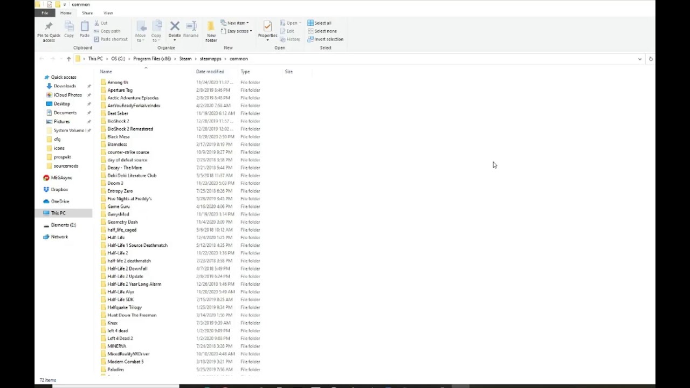Go up one folder level arrow
This screenshot has width=690, height=388.
68,59
